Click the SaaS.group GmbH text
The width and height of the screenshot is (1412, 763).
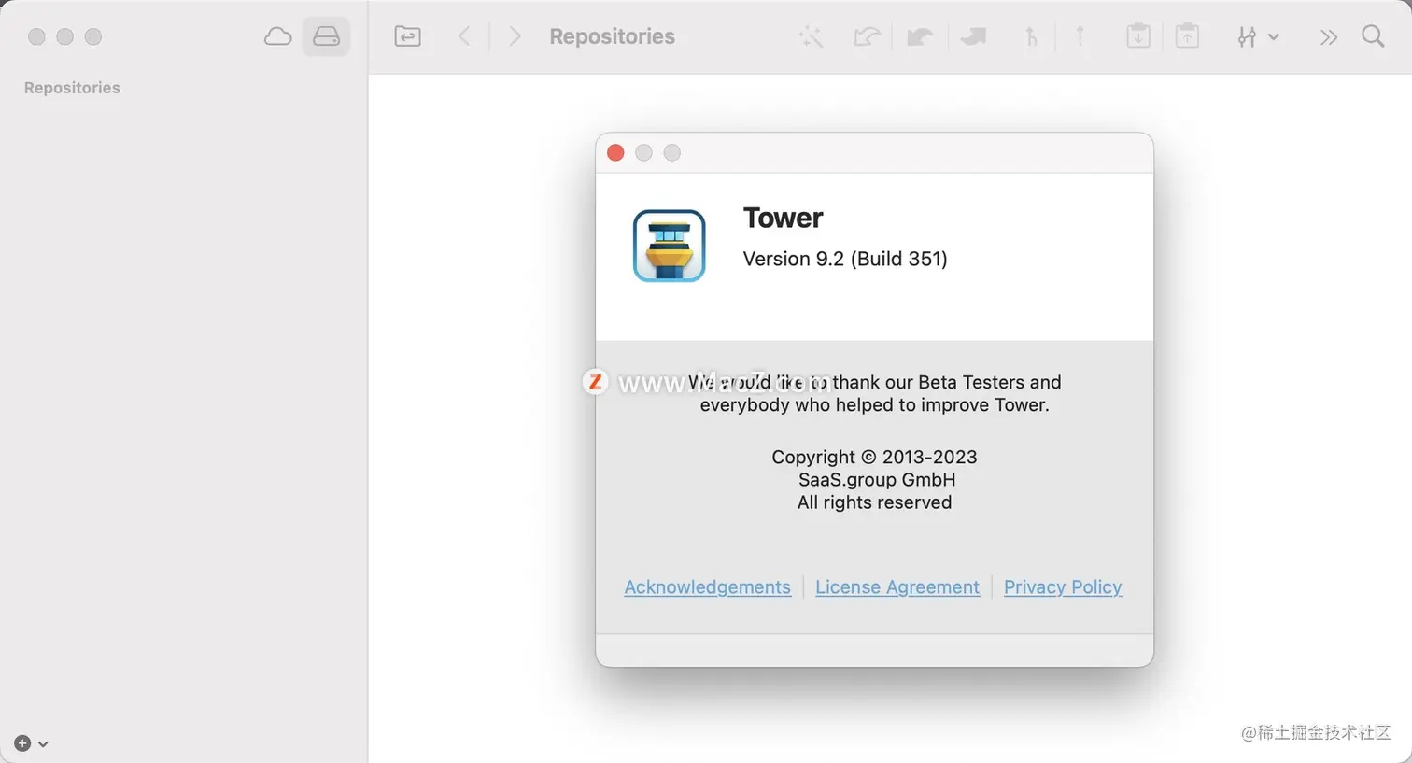877,479
